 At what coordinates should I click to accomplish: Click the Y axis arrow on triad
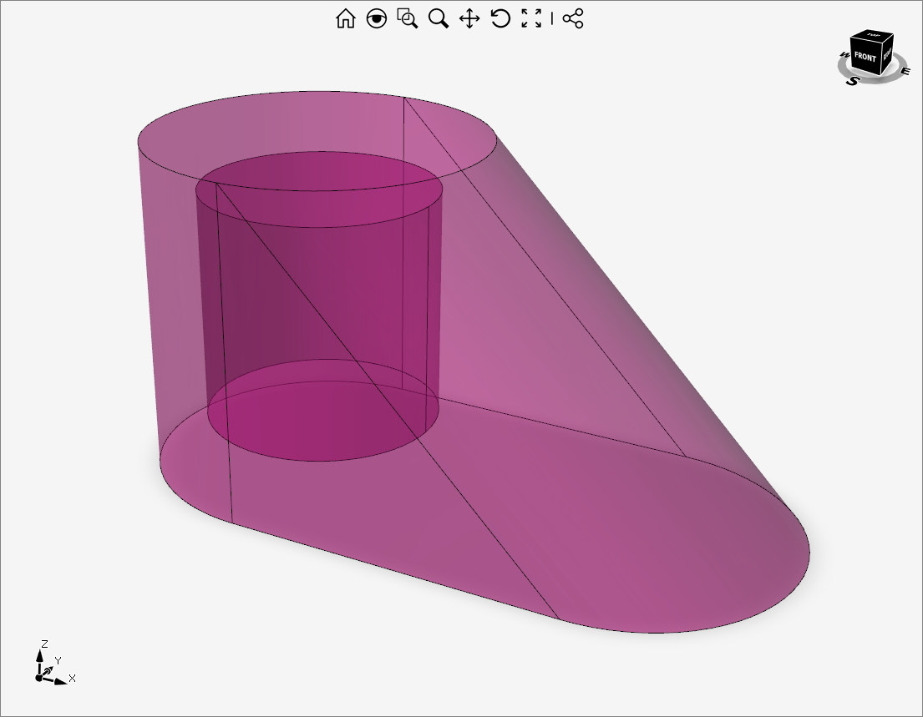(x=50, y=667)
